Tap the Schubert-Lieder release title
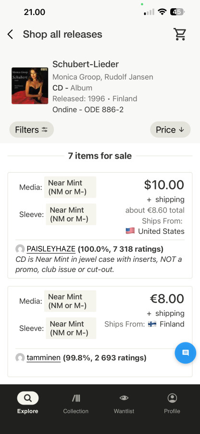The height and width of the screenshot is (434, 200). click(x=86, y=64)
